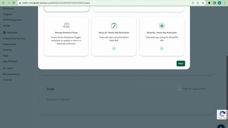Open Tutorials in the sidebar
Image resolution: width=228 pixels, height=128 pixels.
[7, 80]
